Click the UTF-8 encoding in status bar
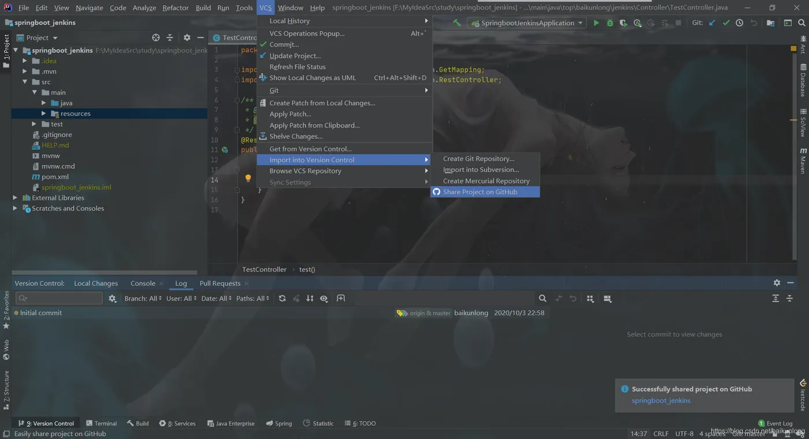 pyautogui.click(x=684, y=433)
